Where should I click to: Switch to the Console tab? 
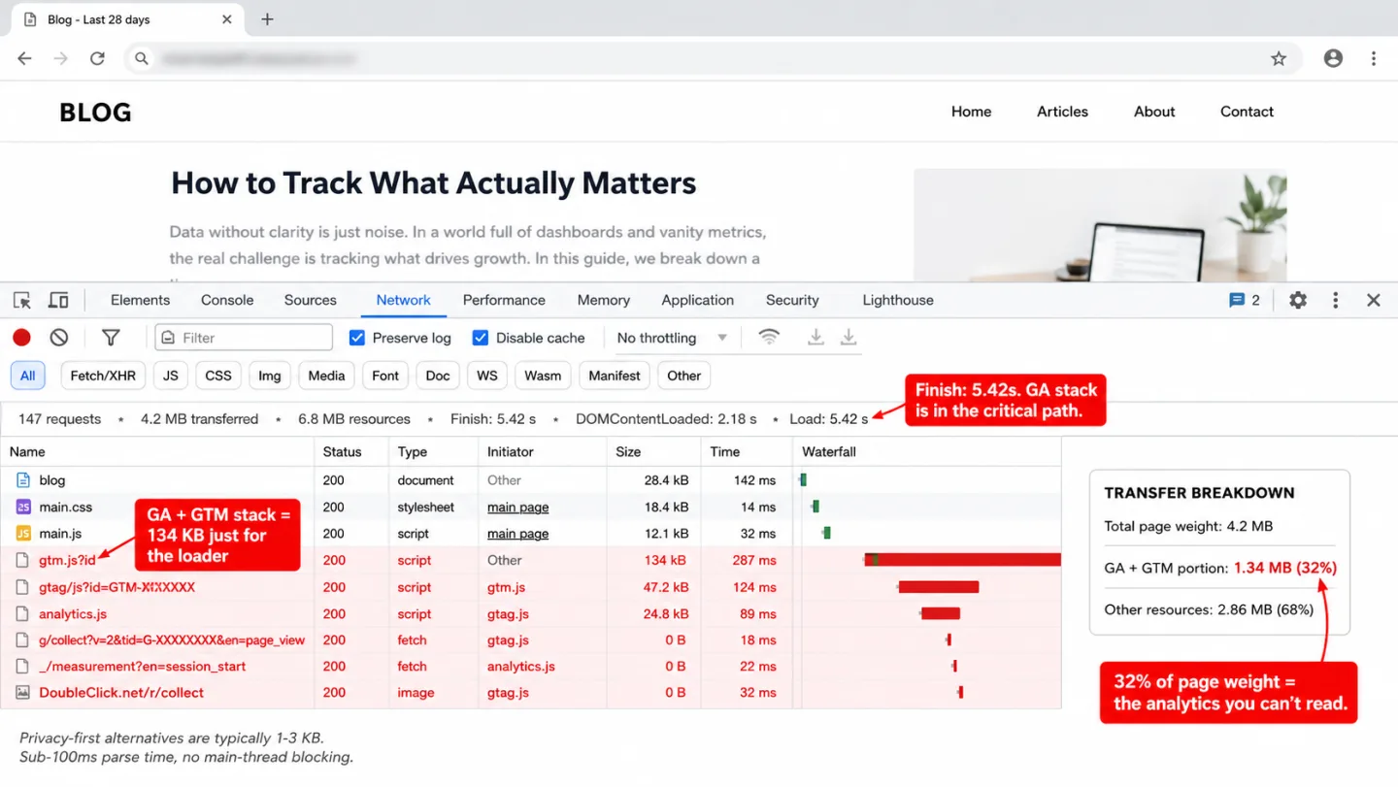click(227, 301)
